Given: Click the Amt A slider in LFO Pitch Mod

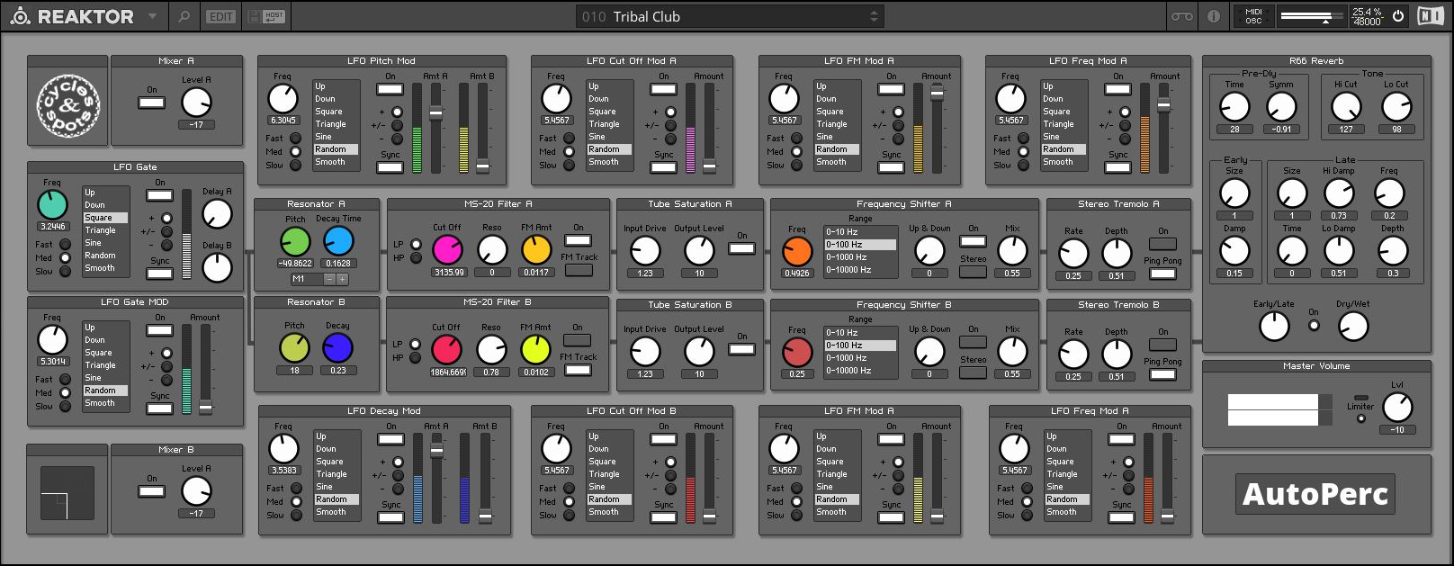Looking at the screenshot, I should tap(435, 128).
